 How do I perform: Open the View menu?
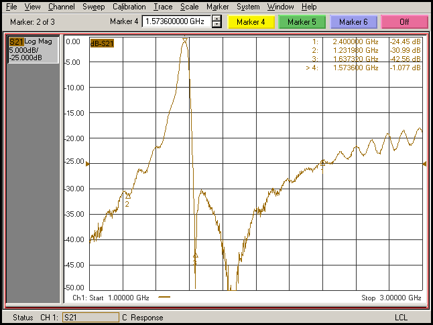click(x=32, y=7)
